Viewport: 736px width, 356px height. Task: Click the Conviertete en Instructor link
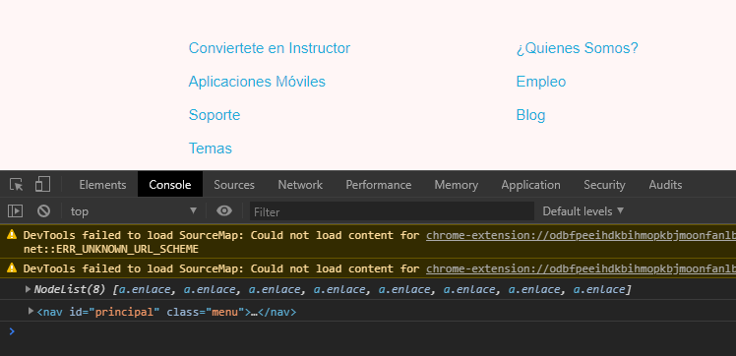pos(269,48)
